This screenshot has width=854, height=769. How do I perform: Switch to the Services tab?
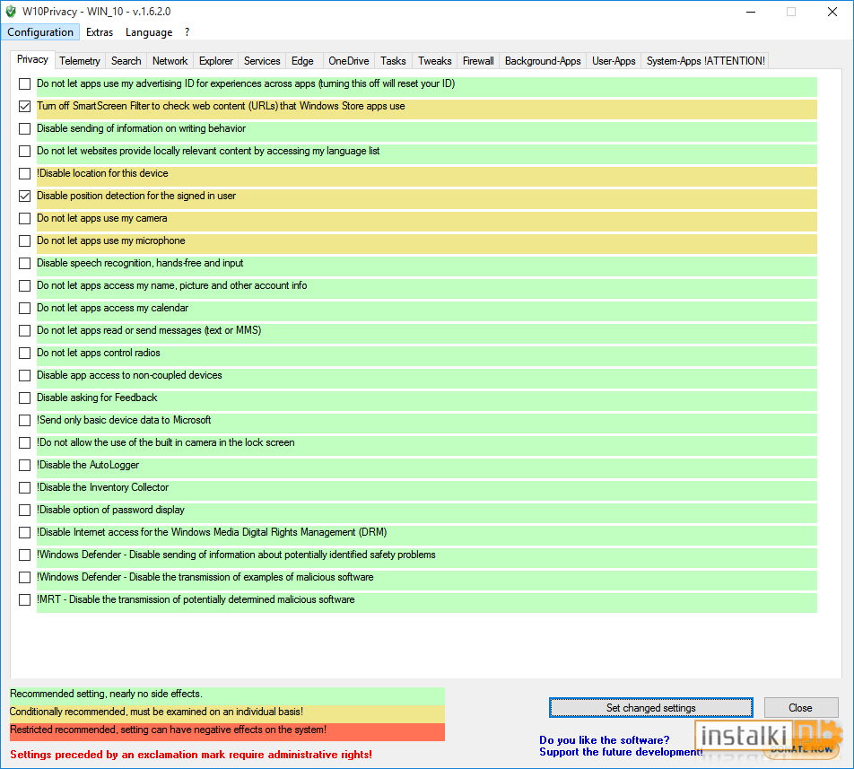[x=262, y=61]
